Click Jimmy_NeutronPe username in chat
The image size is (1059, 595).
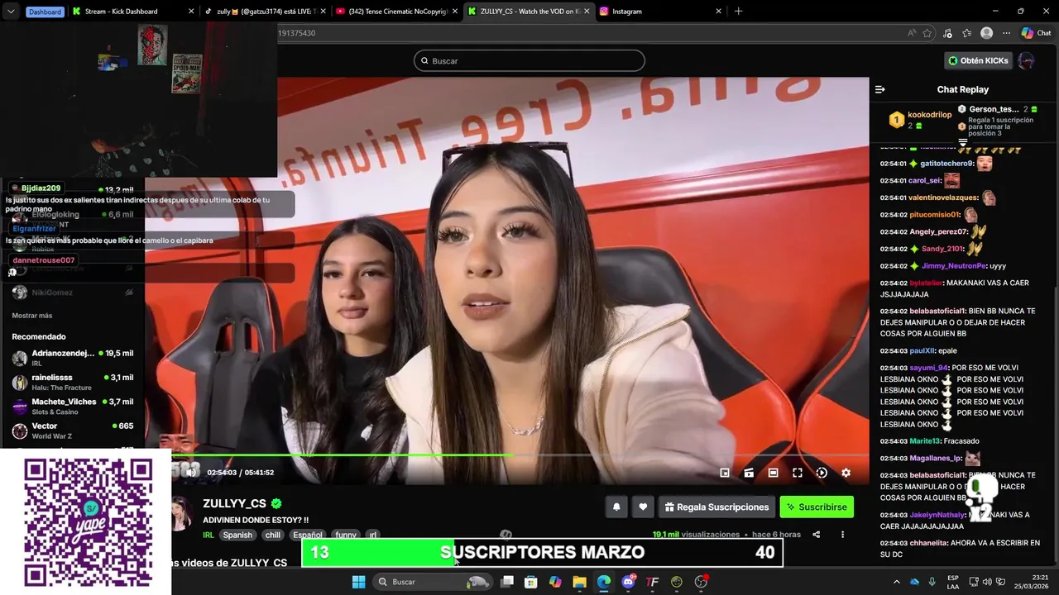953,266
